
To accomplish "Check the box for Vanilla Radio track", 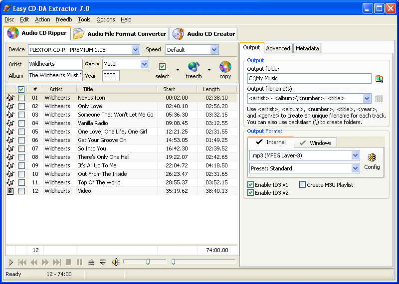I will pos(21,123).
